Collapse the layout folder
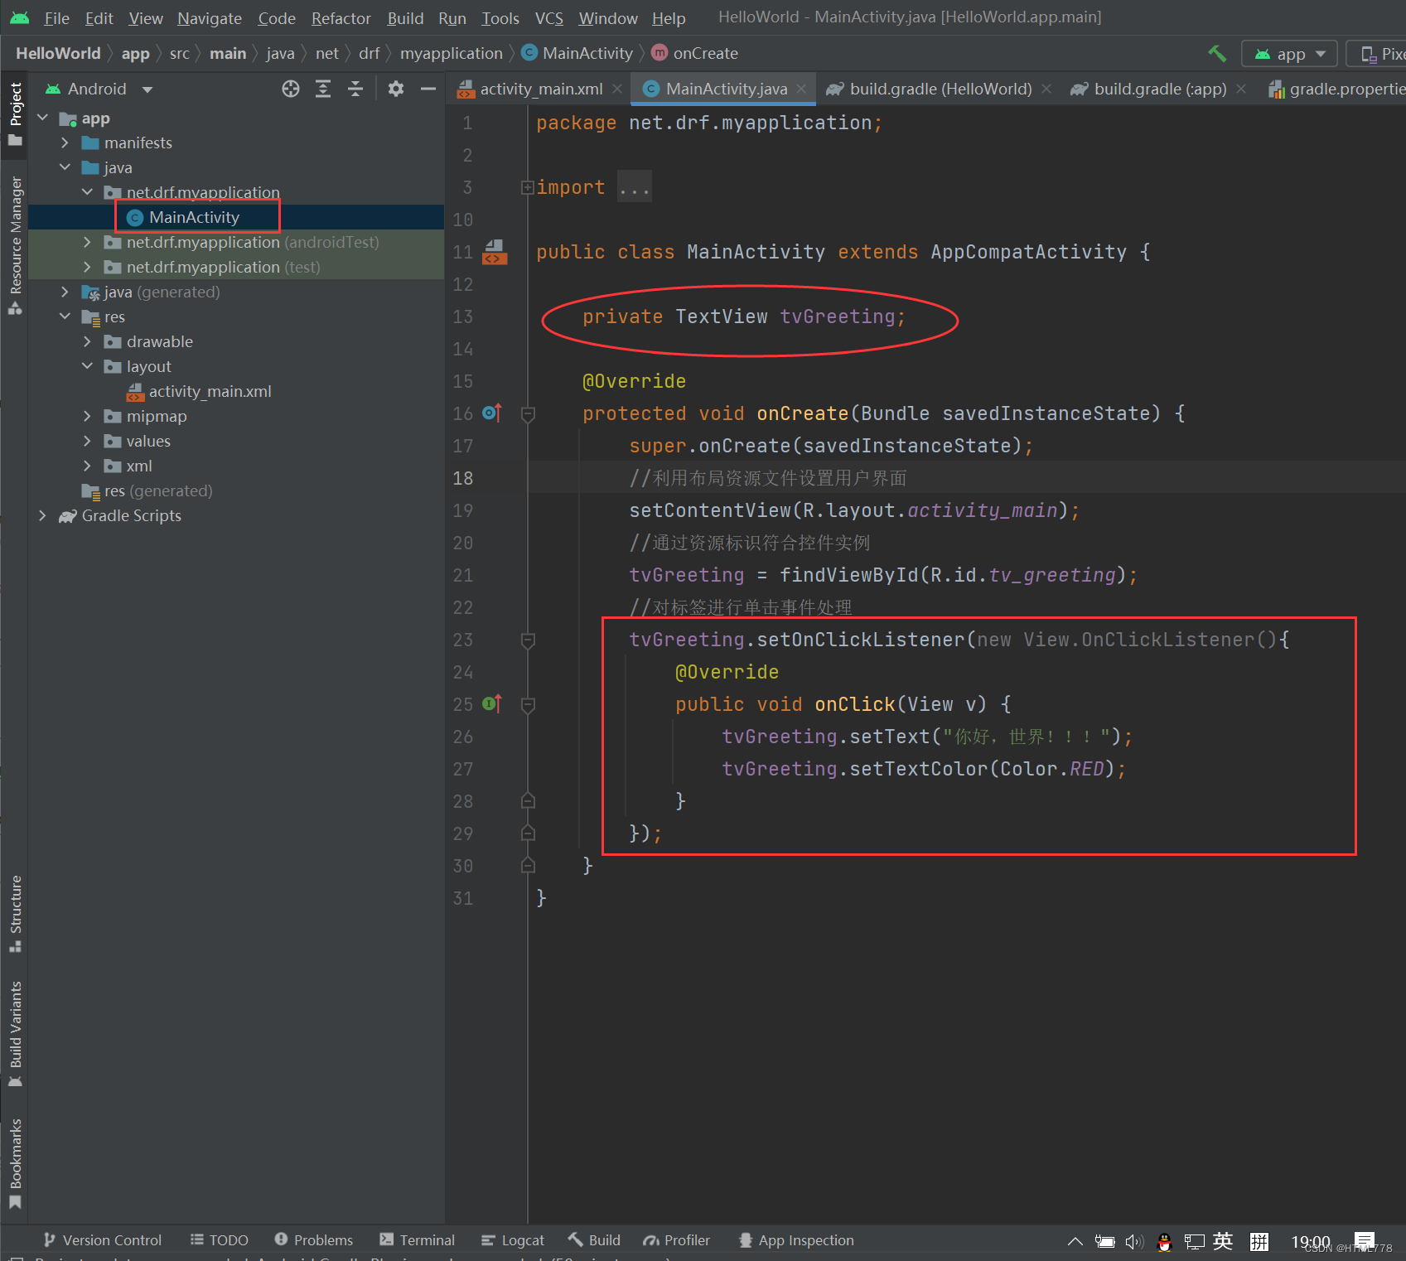1406x1261 pixels. tap(88, 366)
